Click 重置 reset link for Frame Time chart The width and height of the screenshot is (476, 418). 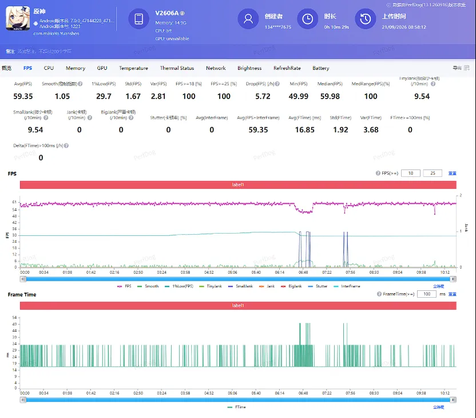453,294
